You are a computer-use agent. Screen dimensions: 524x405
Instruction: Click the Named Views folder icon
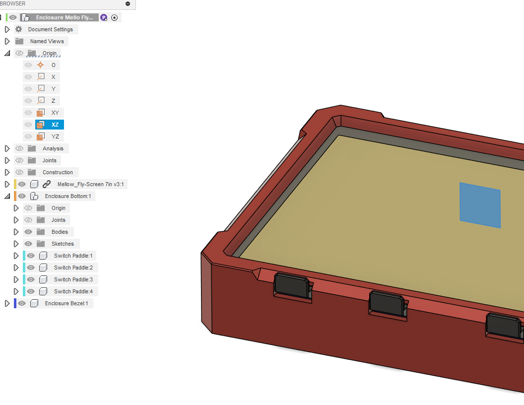coord(19,41)
